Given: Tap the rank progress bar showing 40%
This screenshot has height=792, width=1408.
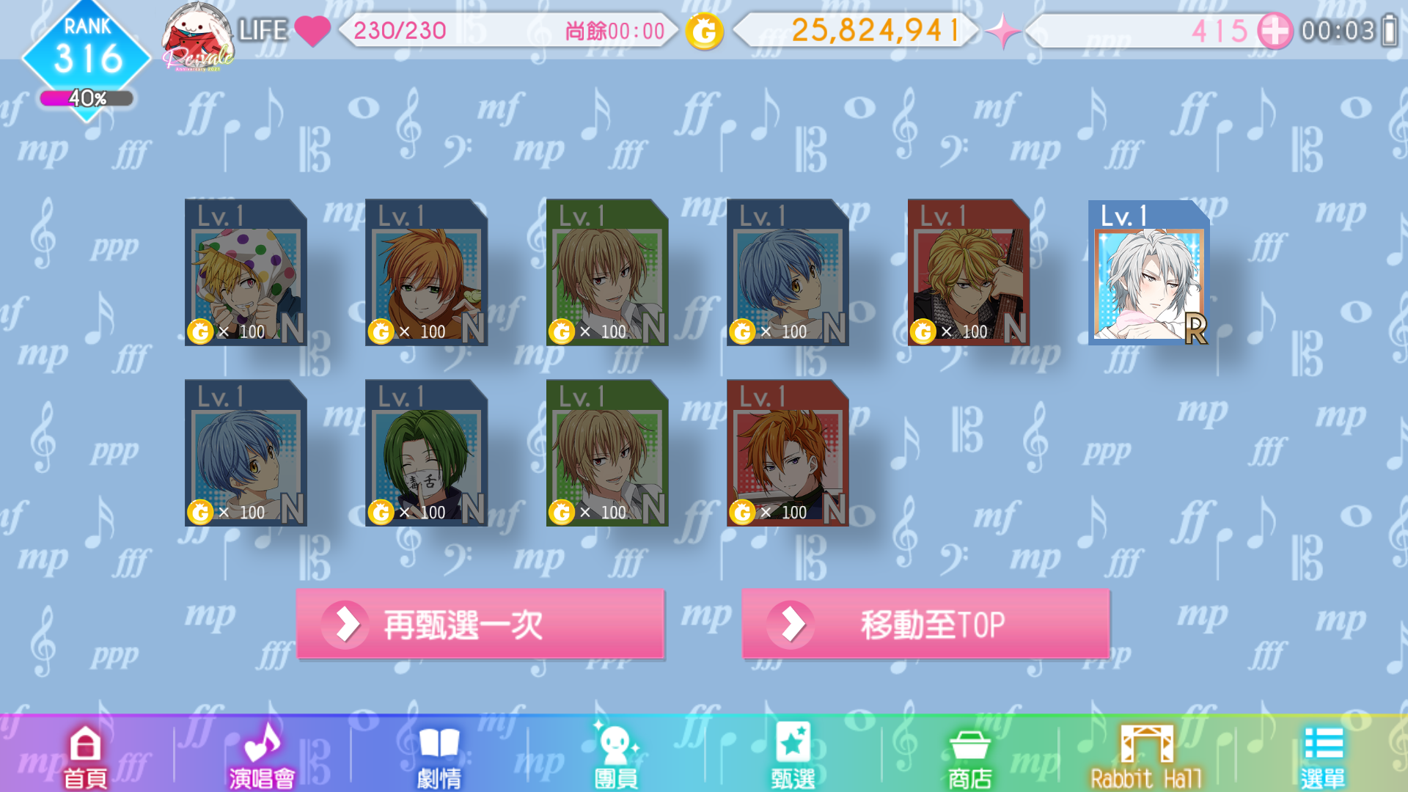Looking at the screenshot, I should (87, 98).
